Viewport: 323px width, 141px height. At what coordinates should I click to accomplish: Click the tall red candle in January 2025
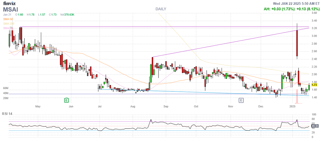[297, 43]
